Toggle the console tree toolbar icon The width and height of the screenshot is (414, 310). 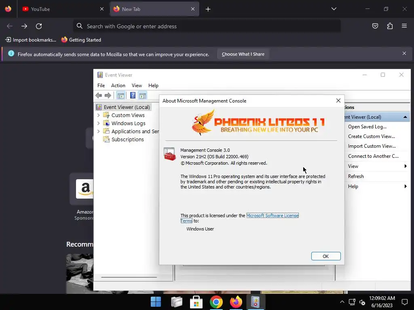pos(120,95)
